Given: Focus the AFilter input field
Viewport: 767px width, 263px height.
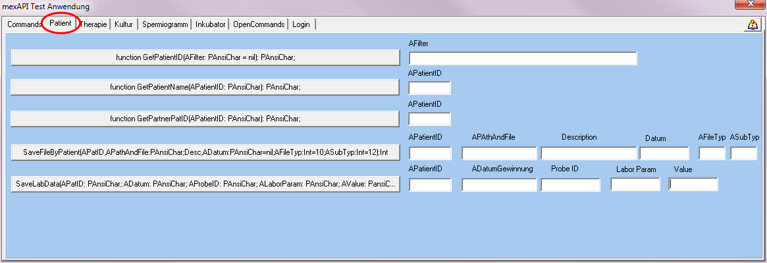Looking at the screenshot, I should tap(523, 59).
